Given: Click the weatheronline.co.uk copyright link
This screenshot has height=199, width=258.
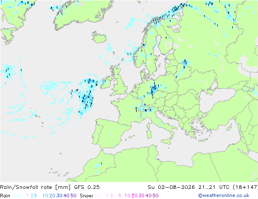Looking at the screenshot, I should click(x=224, y=195).
